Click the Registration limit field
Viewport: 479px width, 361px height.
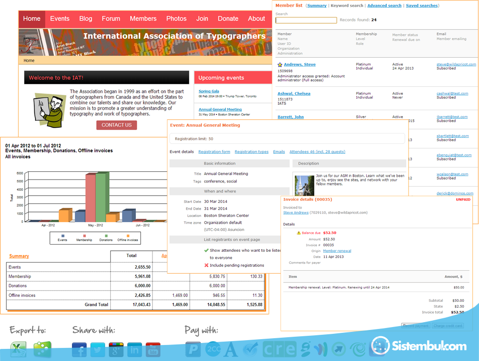point(287,139)
